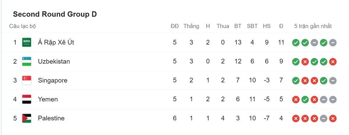Click the Yemen flag icon
Image resolution: width=349 pixels, height=135 pixels.
27,99
